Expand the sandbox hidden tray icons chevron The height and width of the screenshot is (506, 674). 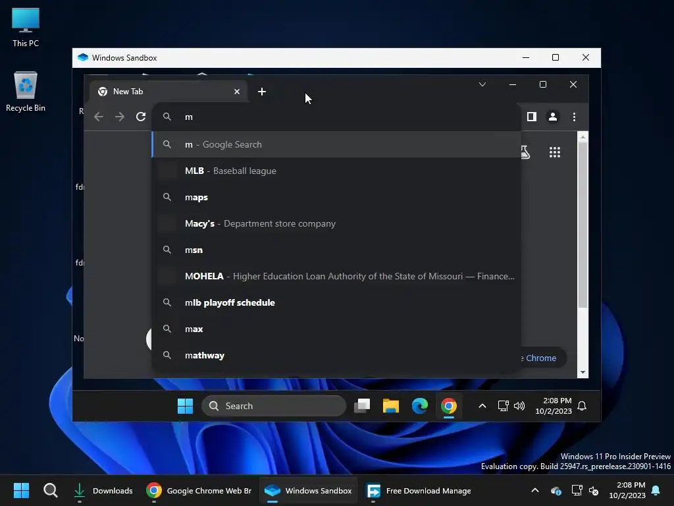pos(482,406)
